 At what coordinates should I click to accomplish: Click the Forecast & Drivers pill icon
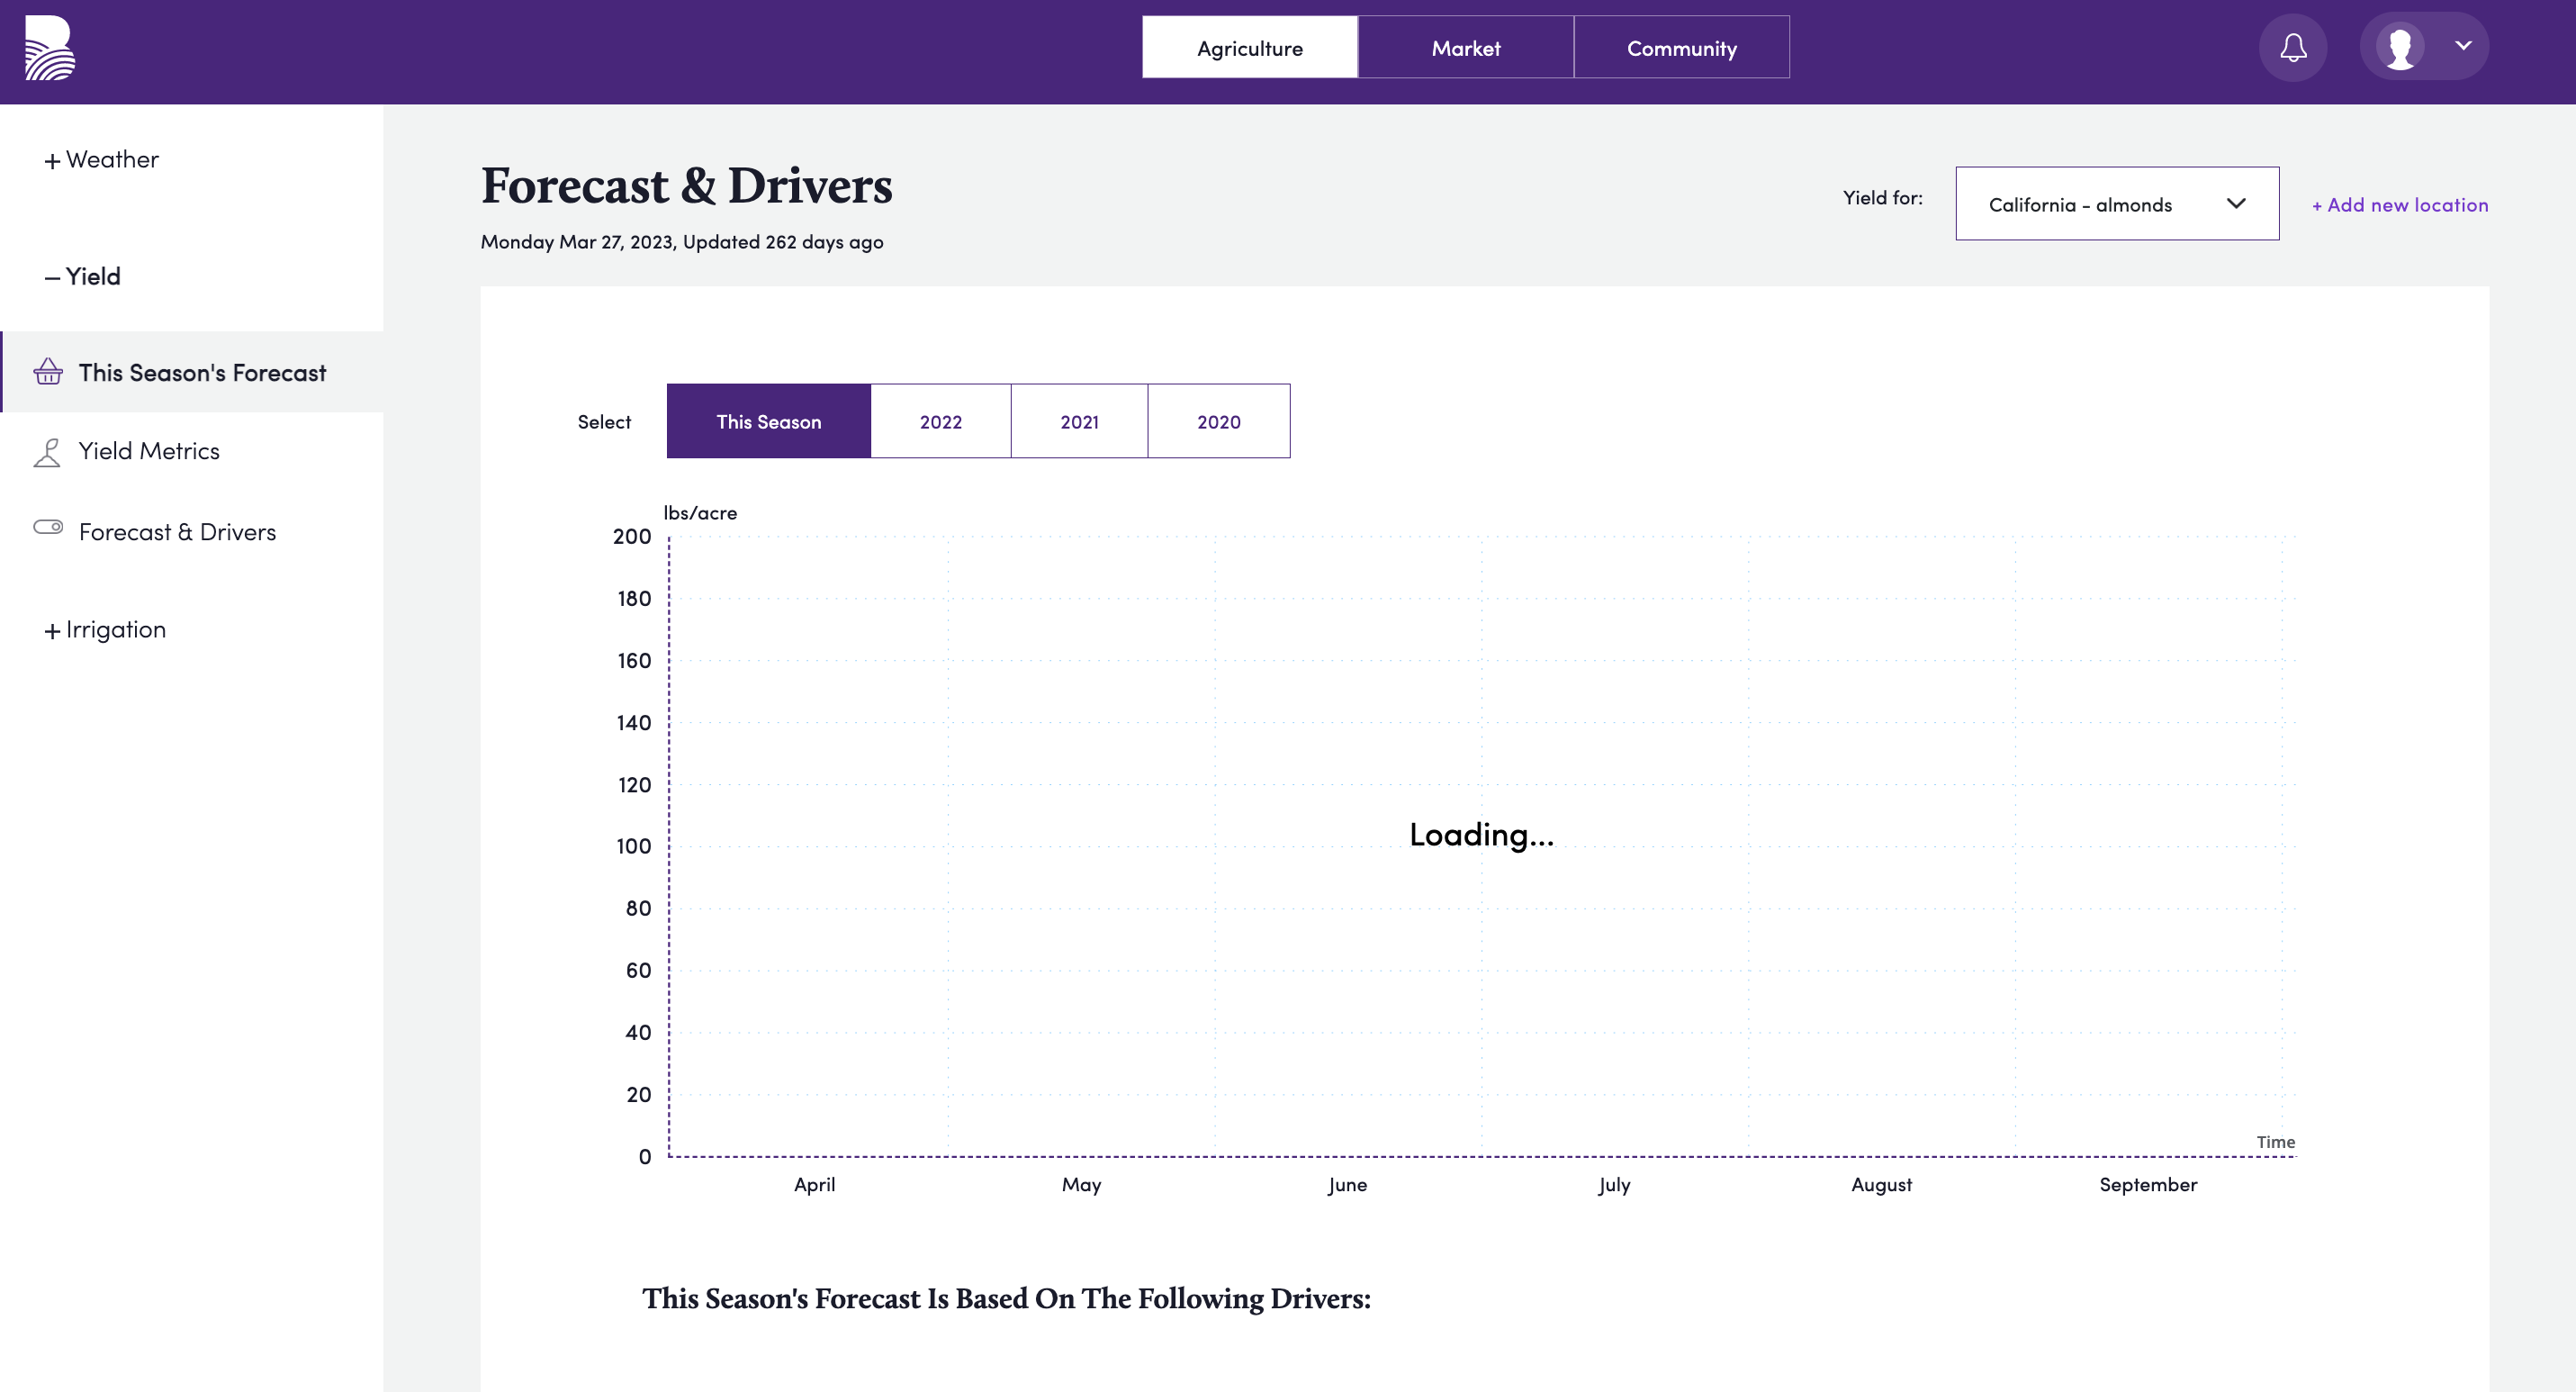point(48,529)
